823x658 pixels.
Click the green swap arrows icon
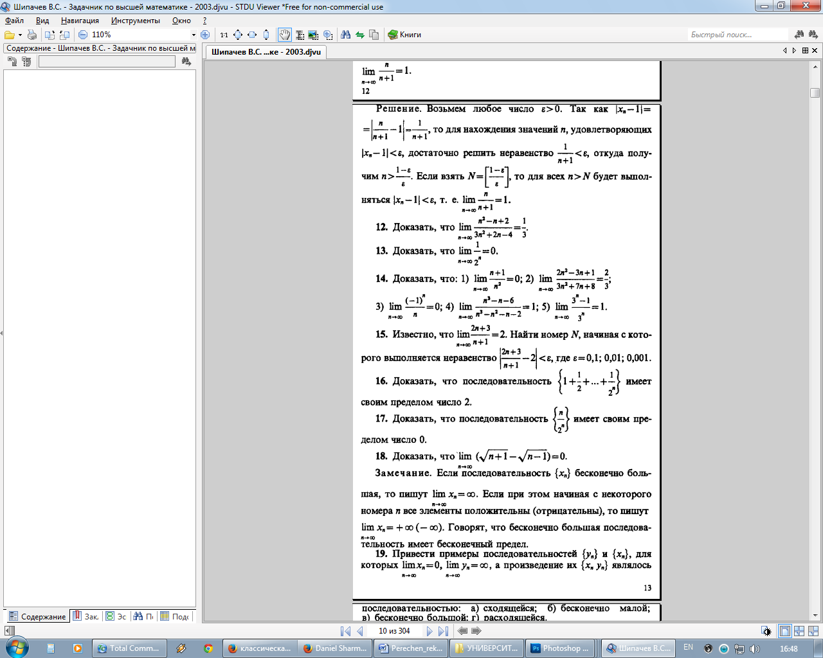pyautogui.click(x=360, y=35)
